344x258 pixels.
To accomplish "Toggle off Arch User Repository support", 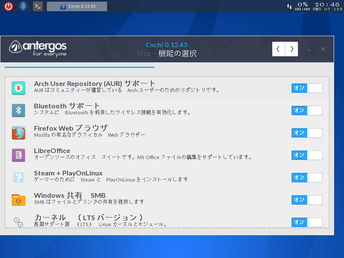I will [307, 88].
